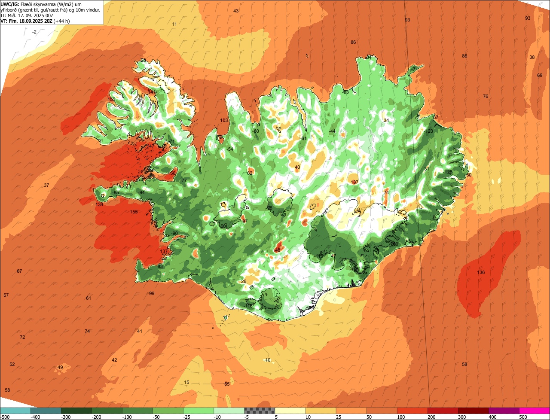The image size is (550, 420).
Task: Click the '148' value on the map
Action: tap(276, 250)
